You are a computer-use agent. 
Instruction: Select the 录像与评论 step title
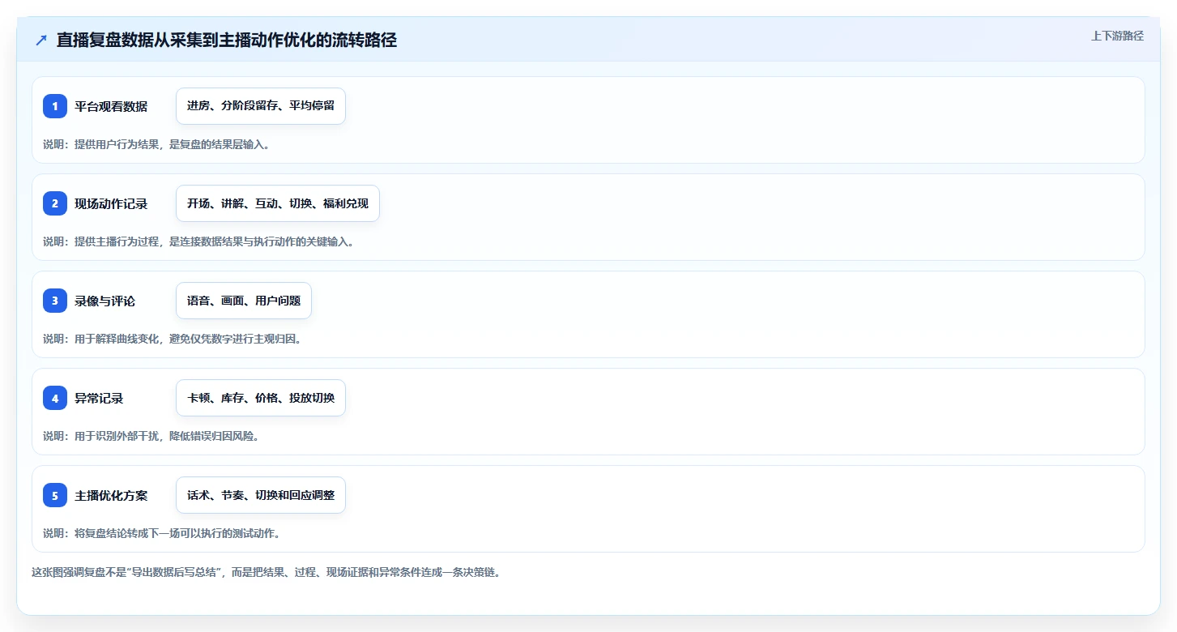coord(105,301)
